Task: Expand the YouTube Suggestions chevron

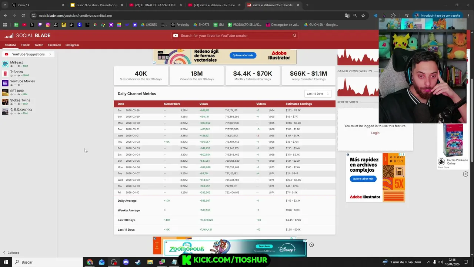Action: 50,54
